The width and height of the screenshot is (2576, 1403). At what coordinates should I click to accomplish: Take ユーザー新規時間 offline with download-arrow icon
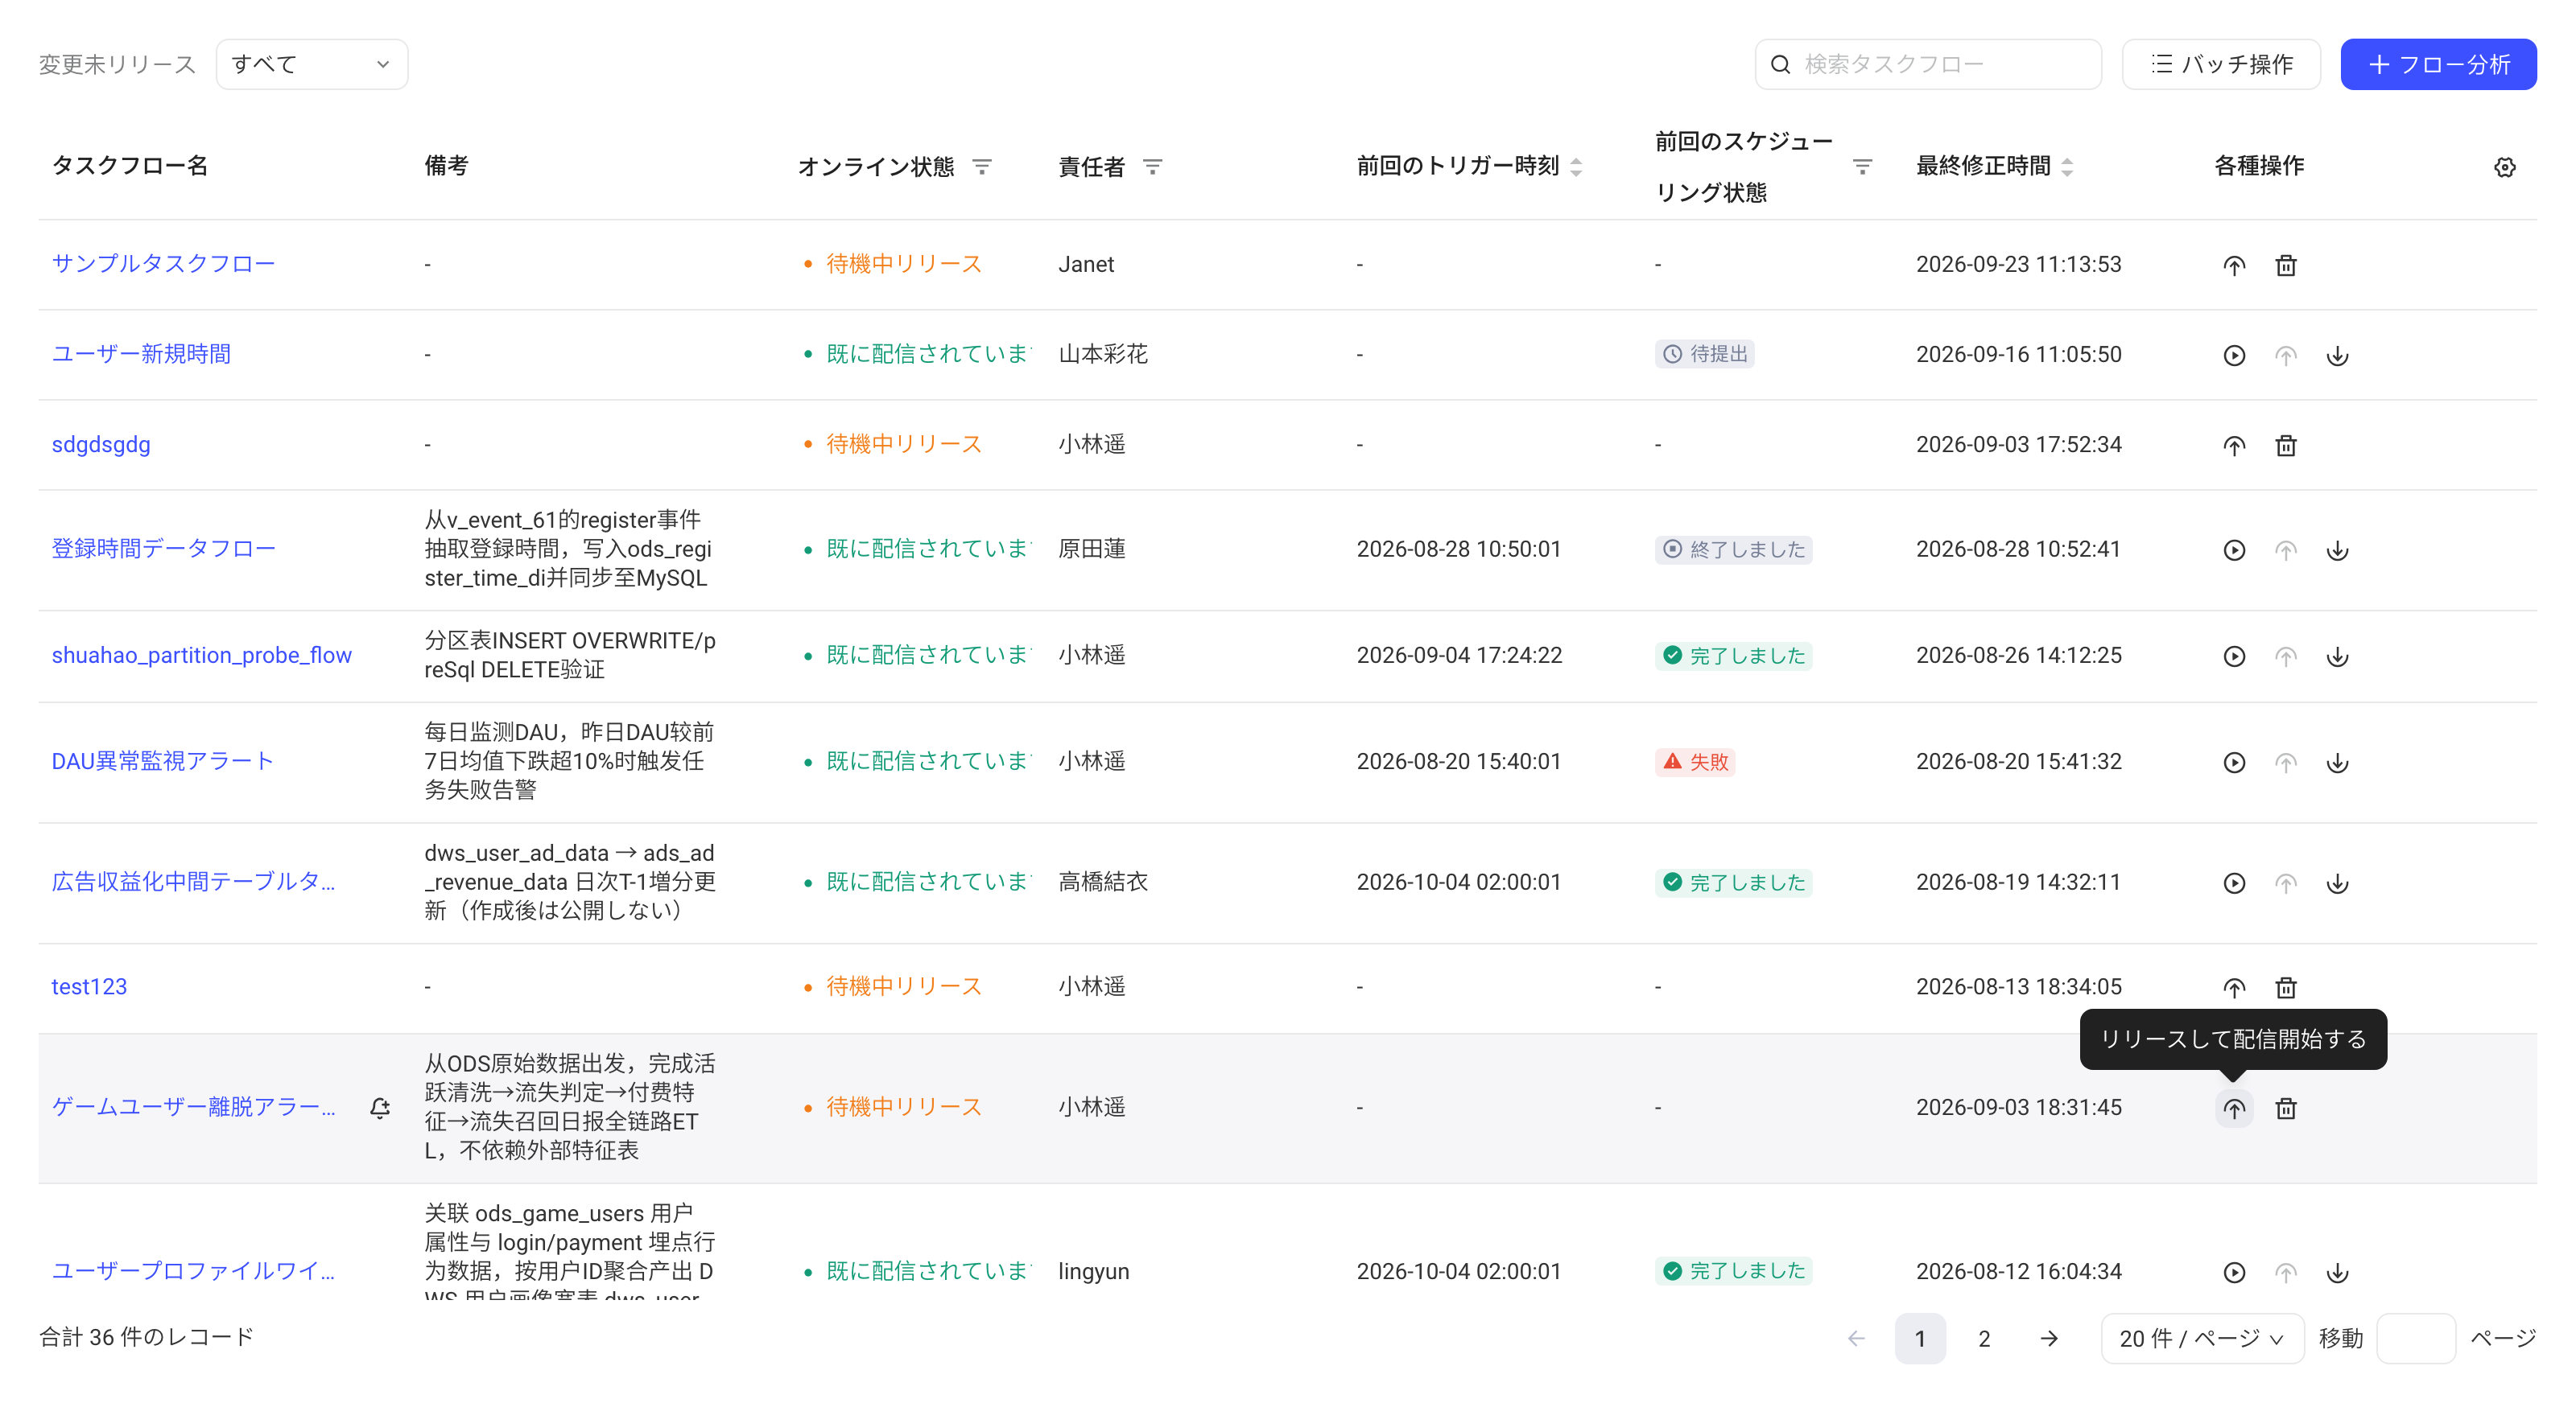[2337, 355]
